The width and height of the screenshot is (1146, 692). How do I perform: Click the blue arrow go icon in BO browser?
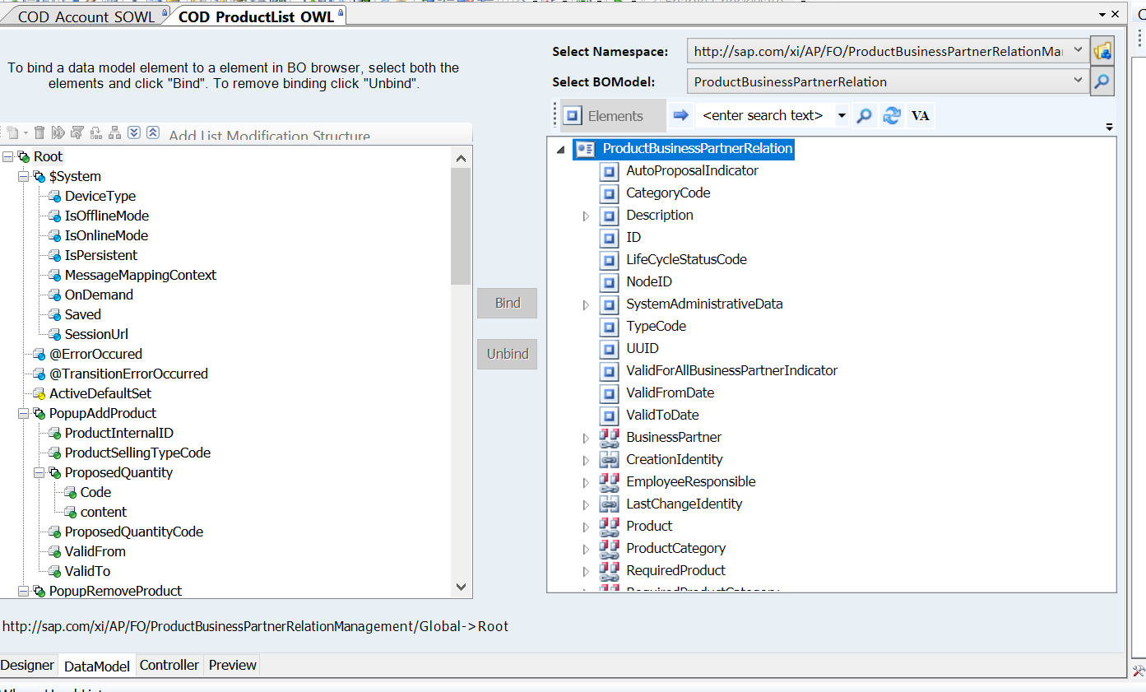click(x=680, y=115)
